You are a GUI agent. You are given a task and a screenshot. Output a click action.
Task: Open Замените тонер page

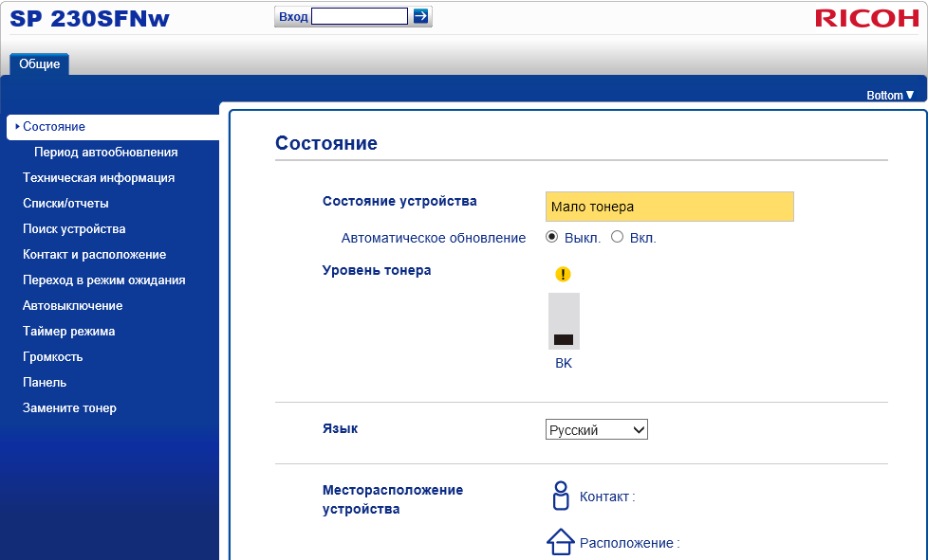pos(69,407)
